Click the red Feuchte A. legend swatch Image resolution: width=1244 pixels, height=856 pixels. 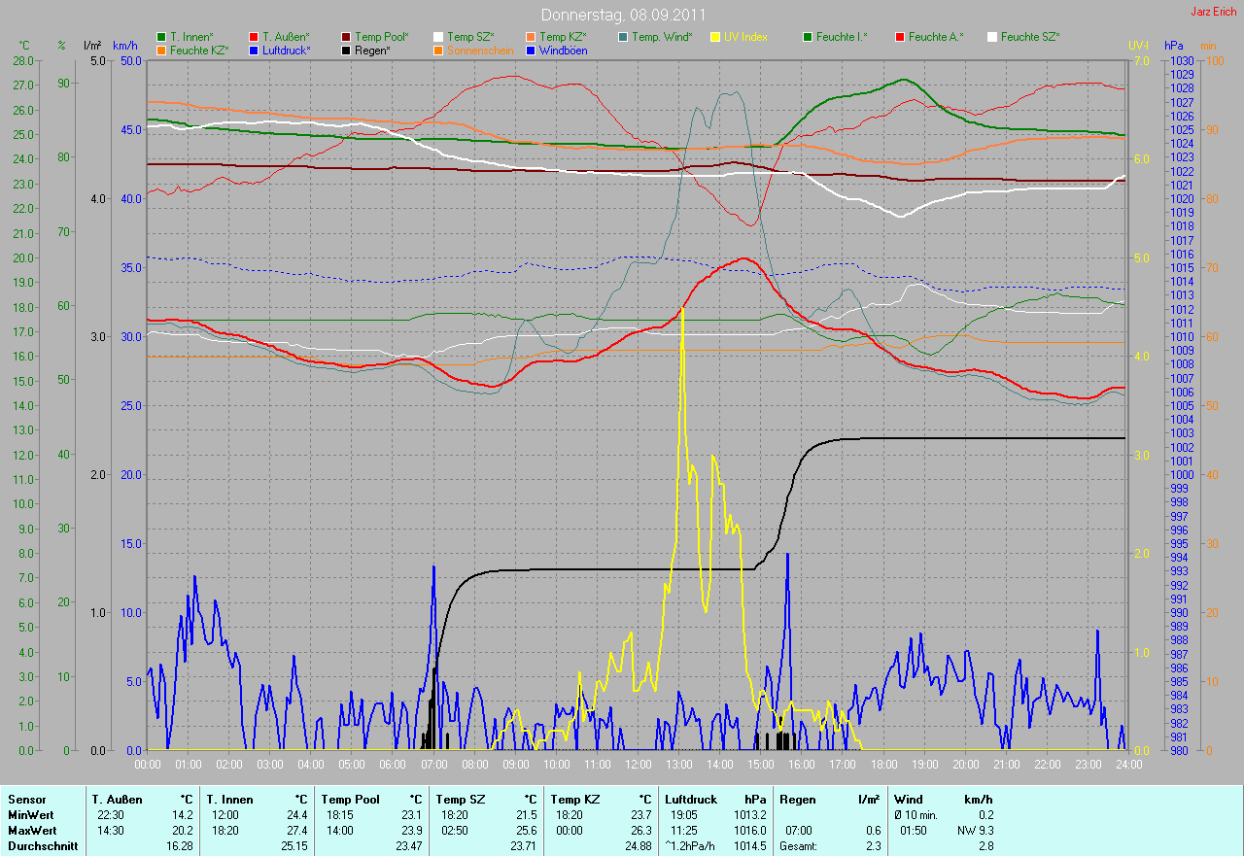(x=900, y=37)
